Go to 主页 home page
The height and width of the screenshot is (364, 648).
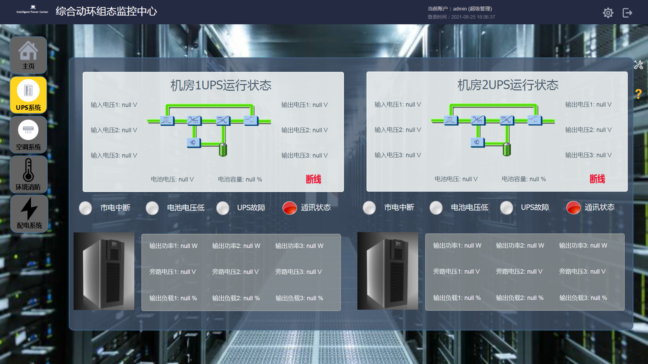[28, 55]
